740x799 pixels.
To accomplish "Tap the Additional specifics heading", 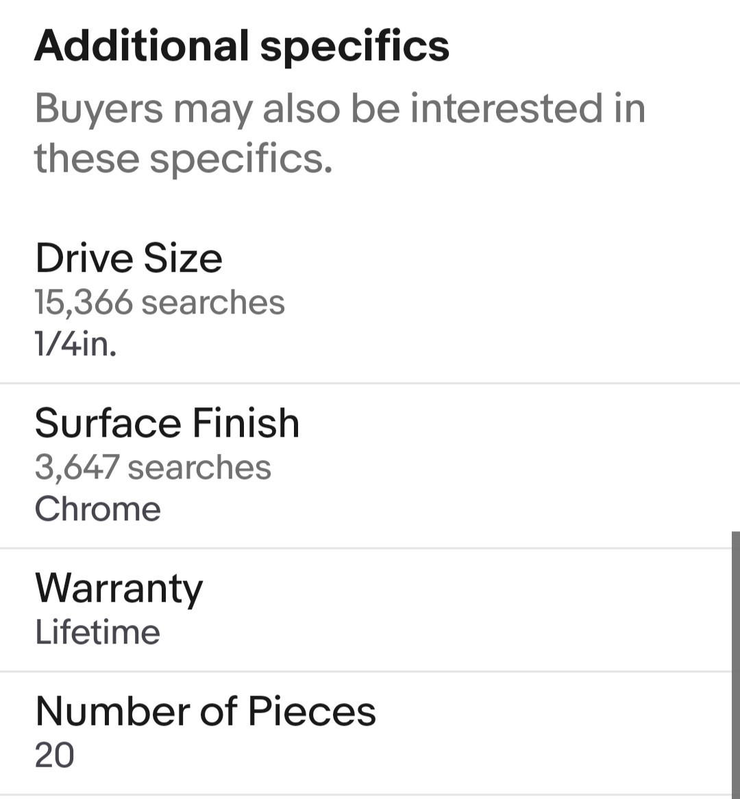I will click(242, 46).
